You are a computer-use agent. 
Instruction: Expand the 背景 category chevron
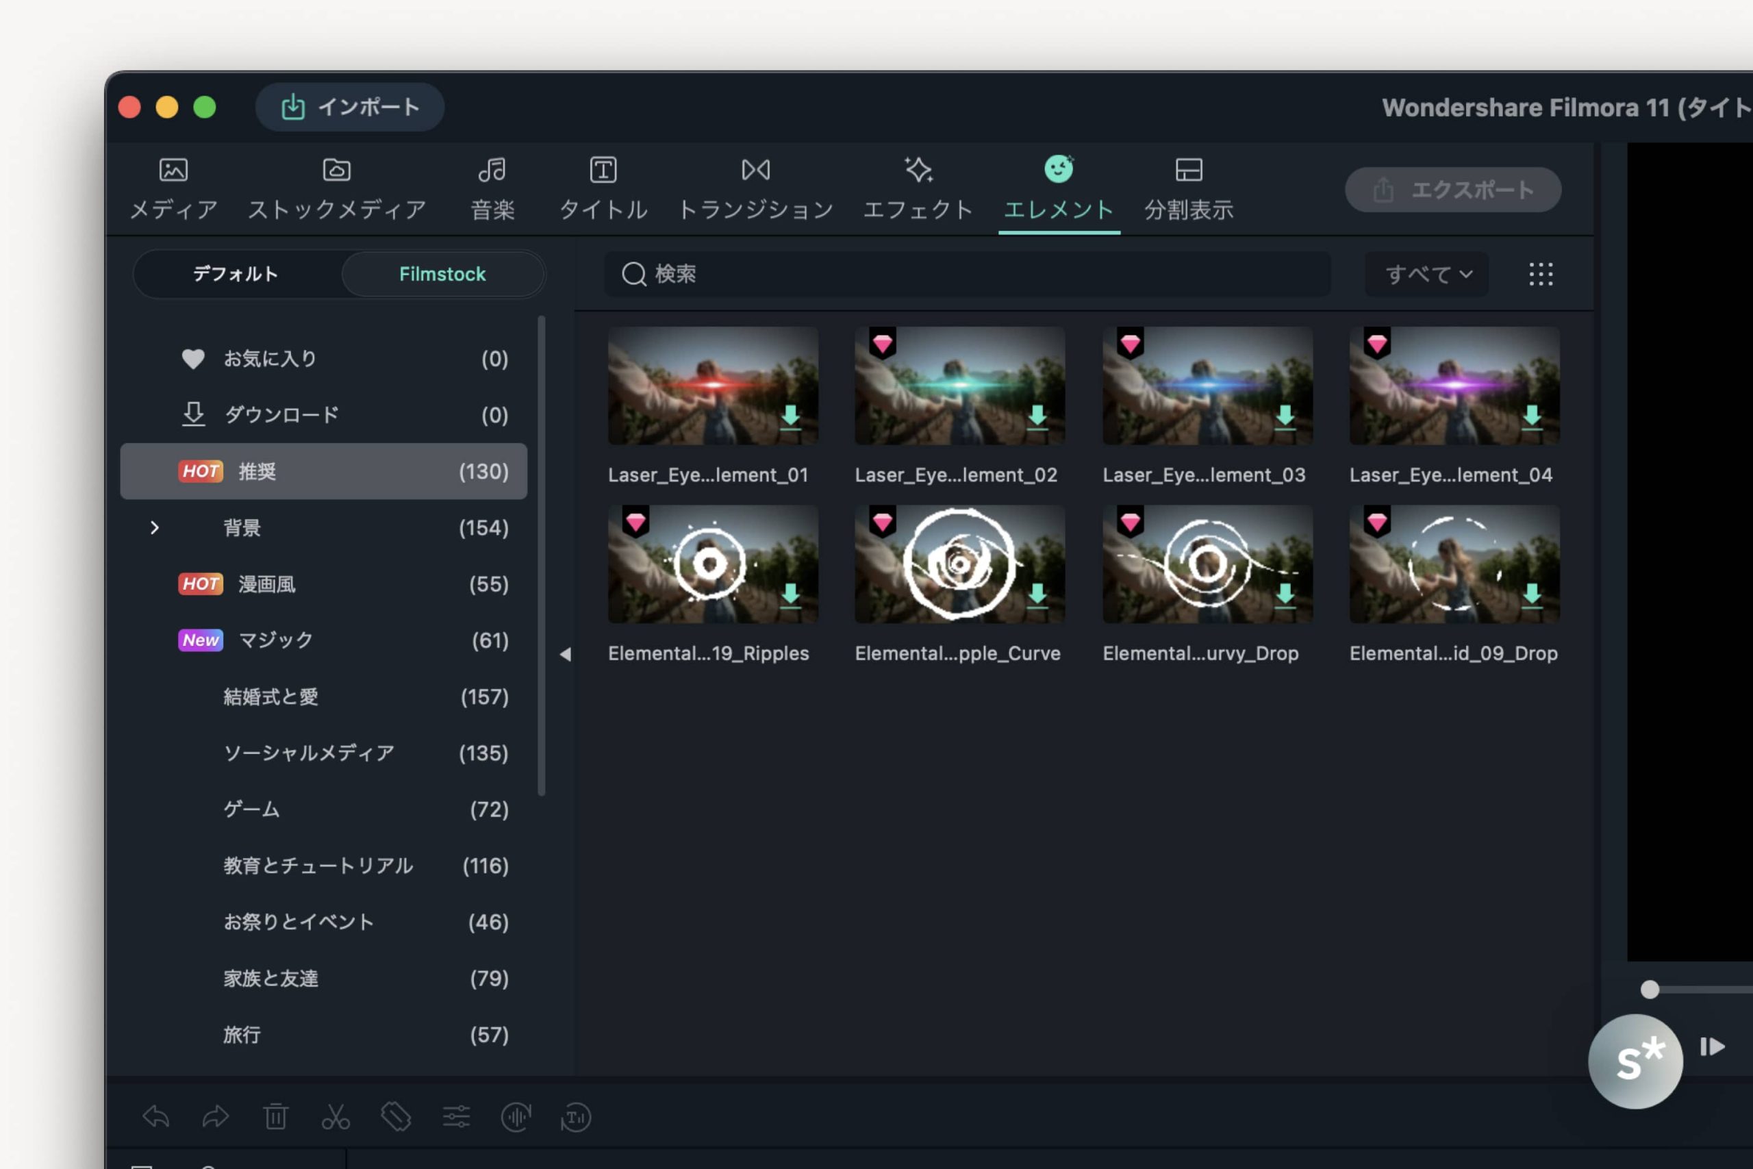pos(154,528)
